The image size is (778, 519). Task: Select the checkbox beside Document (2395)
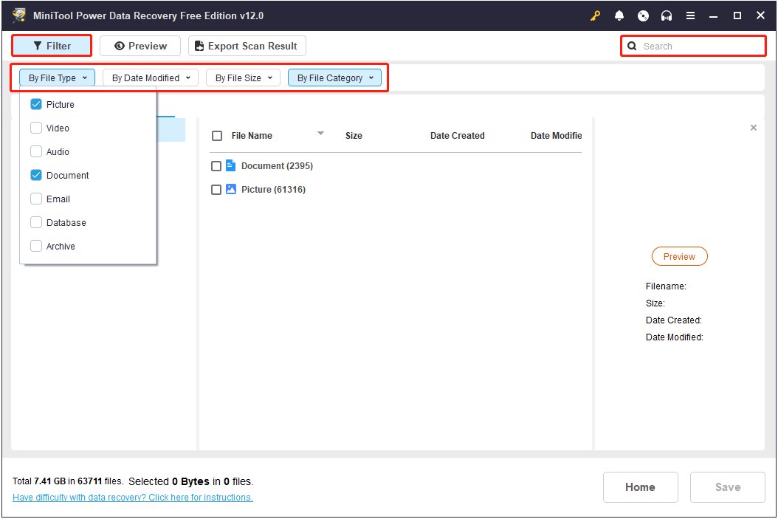click(x=216, y=167)
